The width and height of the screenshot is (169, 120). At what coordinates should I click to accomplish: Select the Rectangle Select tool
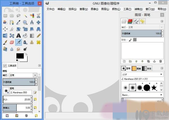[x=5, y=16]
